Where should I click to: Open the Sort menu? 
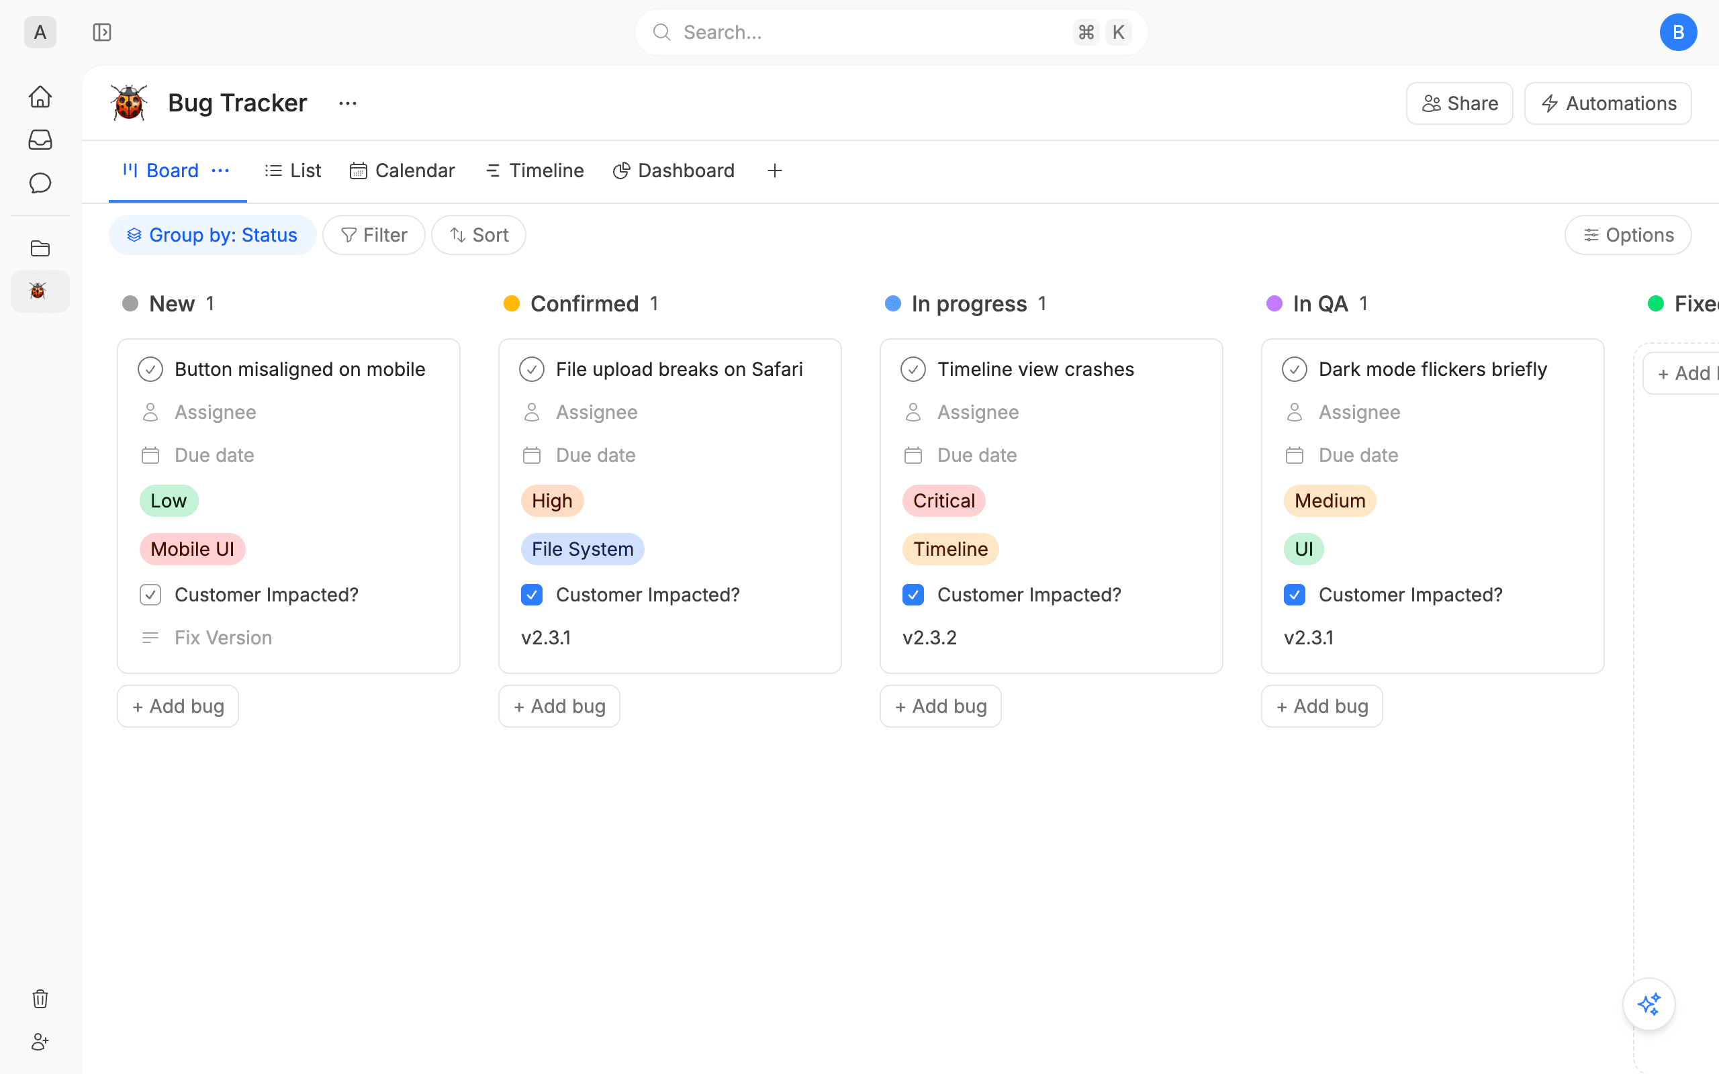pyautogui.click(x=479, y=235)
